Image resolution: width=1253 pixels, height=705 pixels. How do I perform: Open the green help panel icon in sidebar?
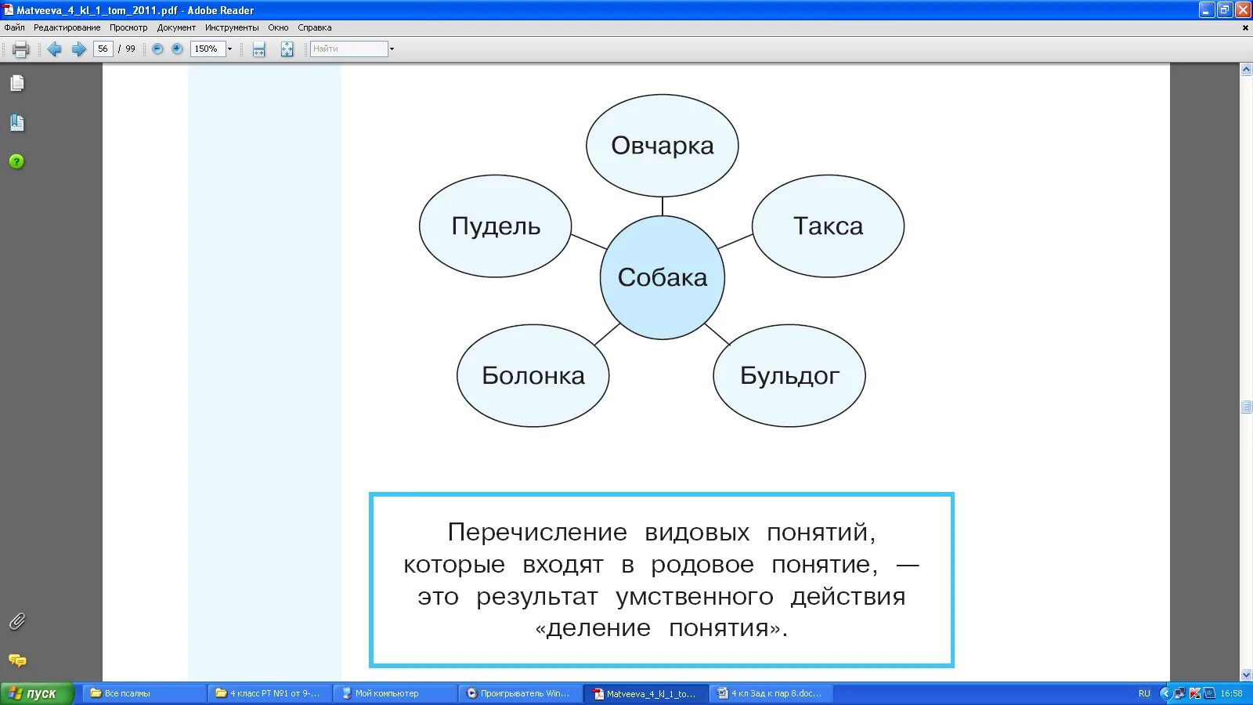(16, 161)
